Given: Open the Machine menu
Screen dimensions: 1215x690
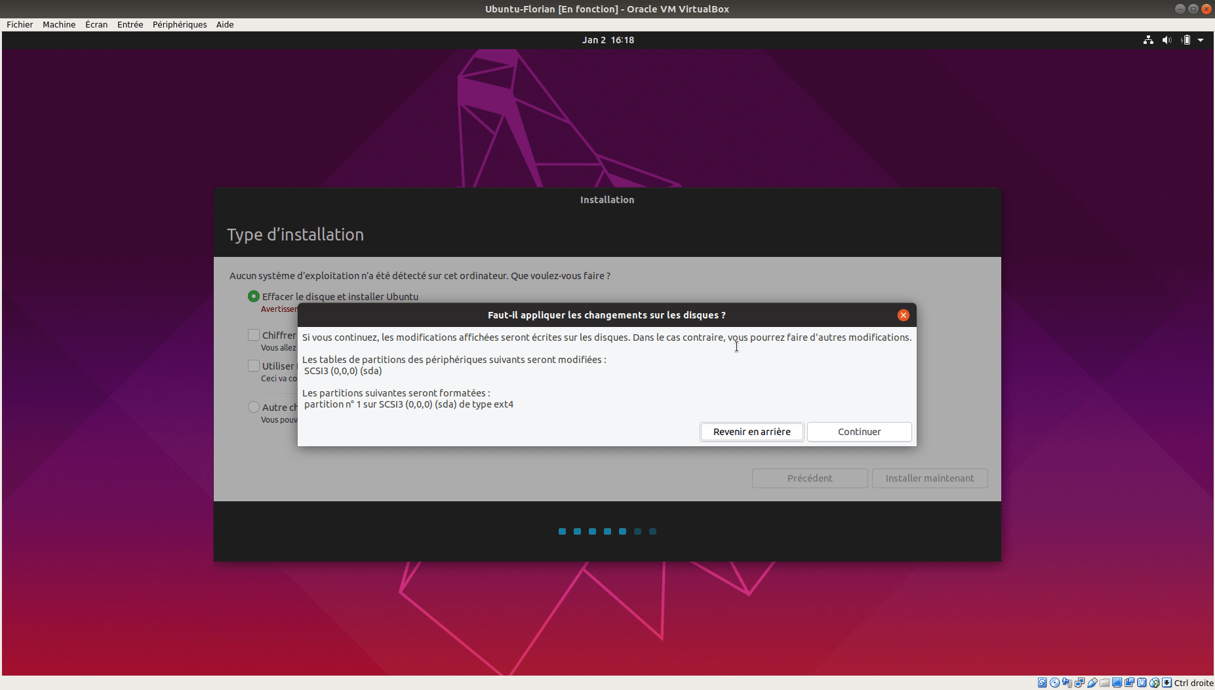Looking at the screenshot, I should pos(59,24).
